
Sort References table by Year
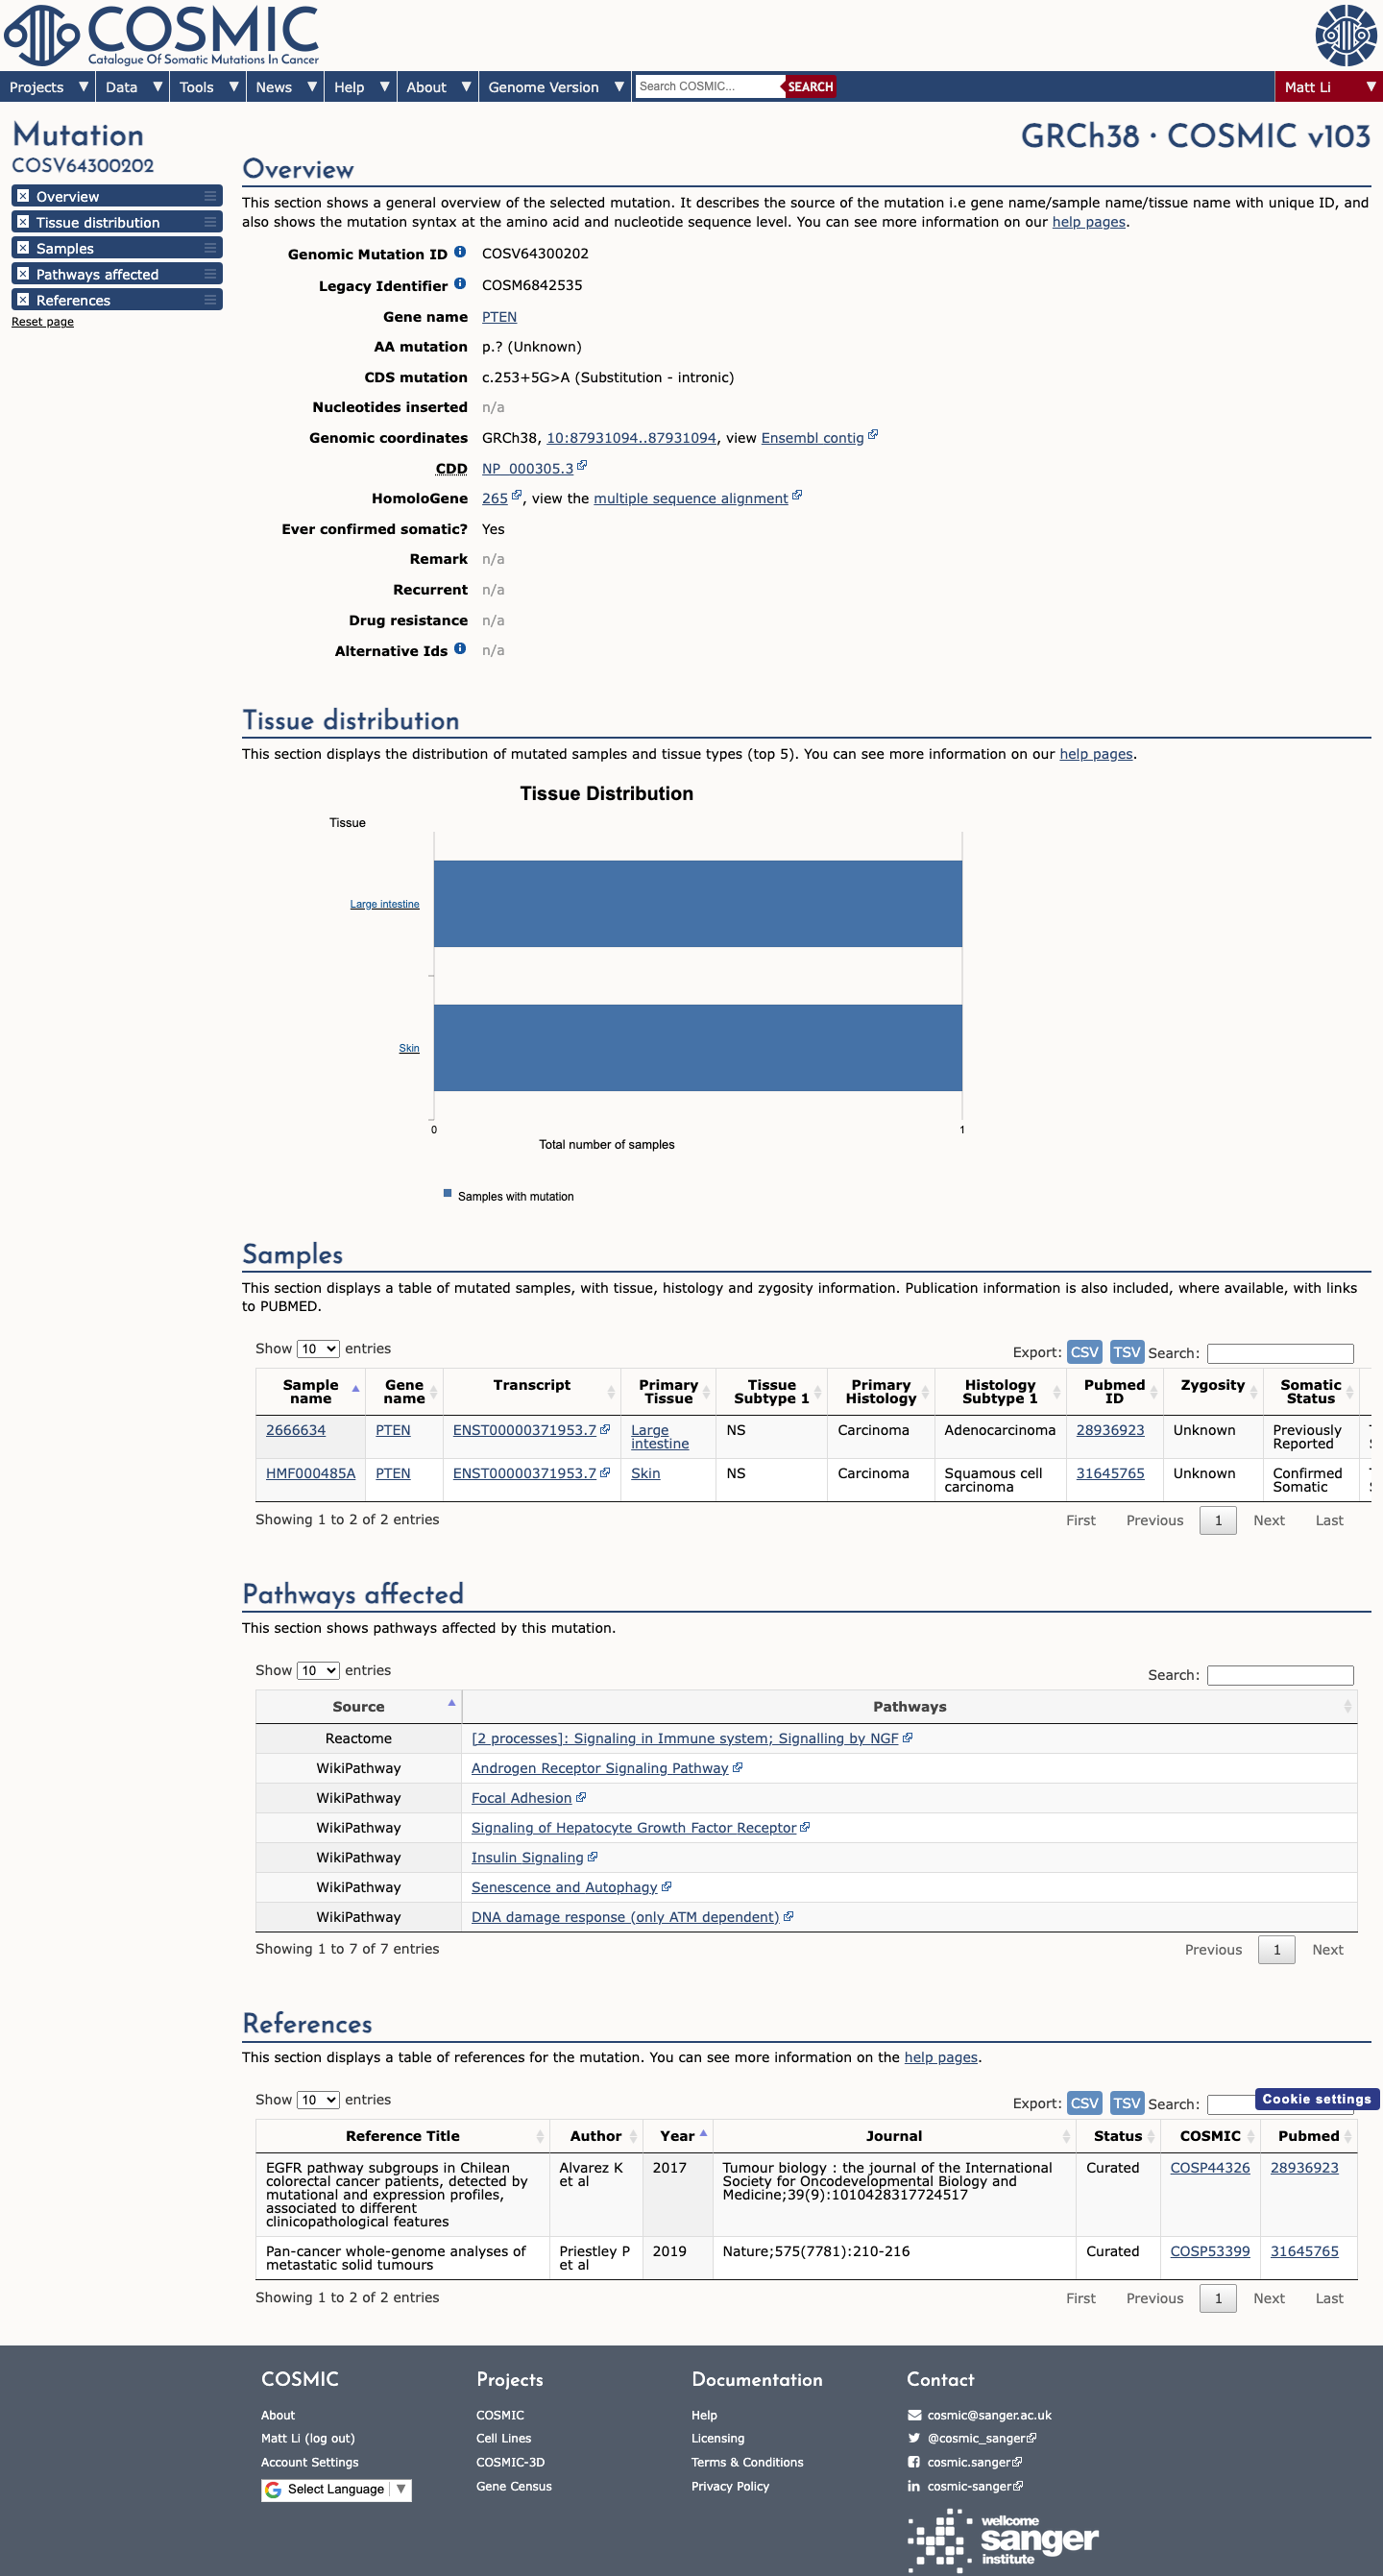click(x=678, y=2136)
